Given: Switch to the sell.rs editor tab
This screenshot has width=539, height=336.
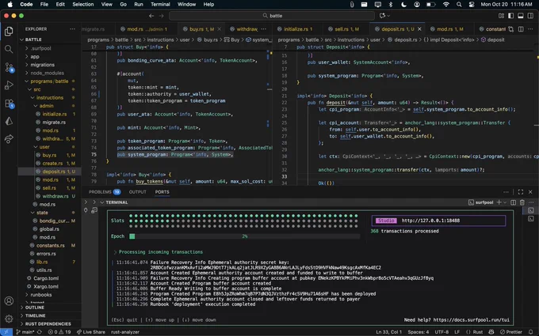Looking at the screenshot, I should click(x=345, y=29).
